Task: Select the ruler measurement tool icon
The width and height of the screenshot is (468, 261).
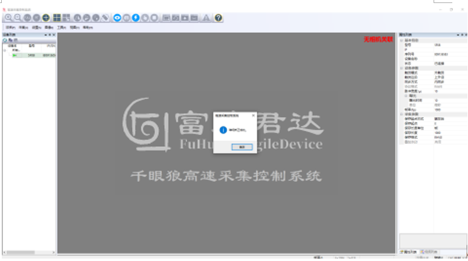Action: 105,18
